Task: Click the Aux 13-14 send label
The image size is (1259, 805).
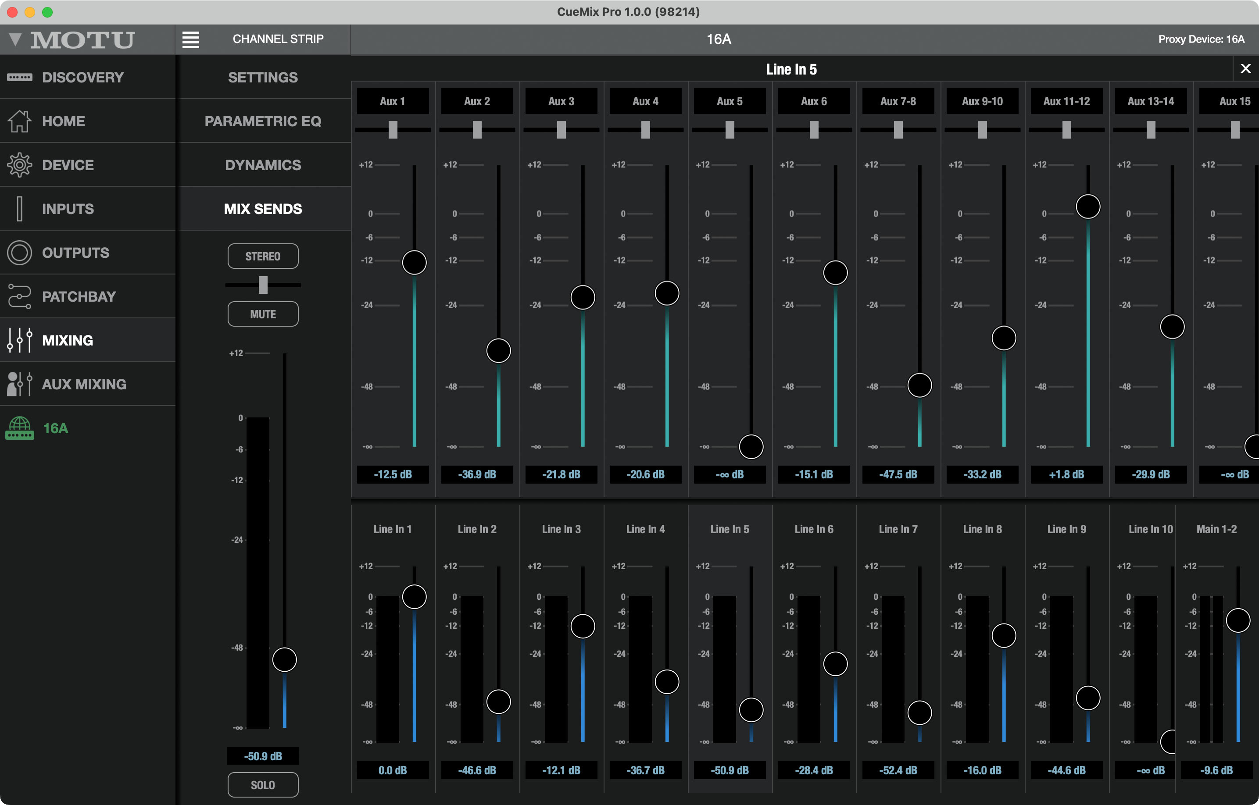Action: coord(1151,101)
